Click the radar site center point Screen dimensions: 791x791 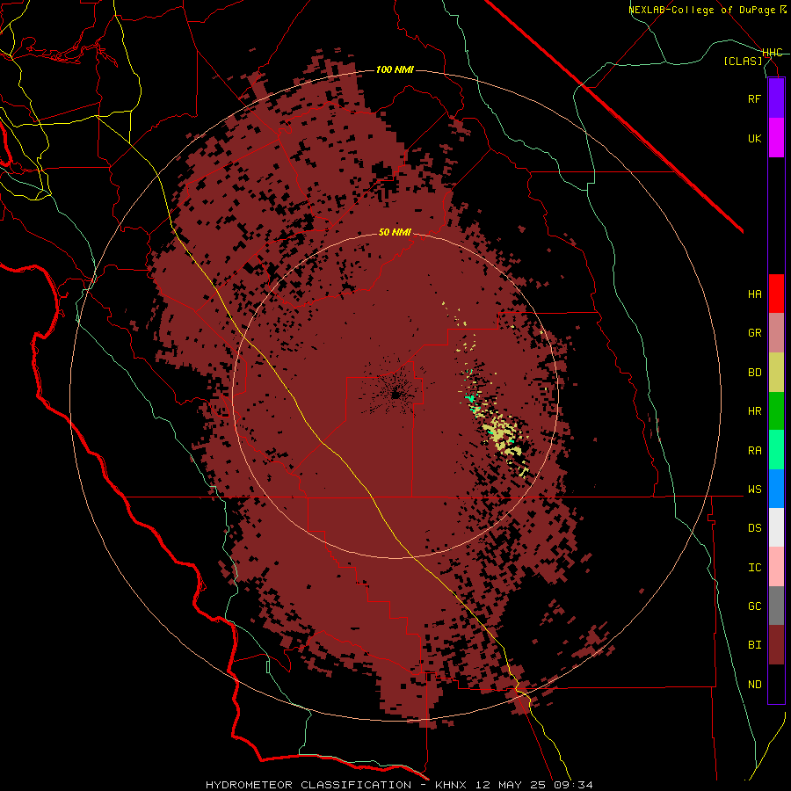pyautogui.click(x=395, y=395)
